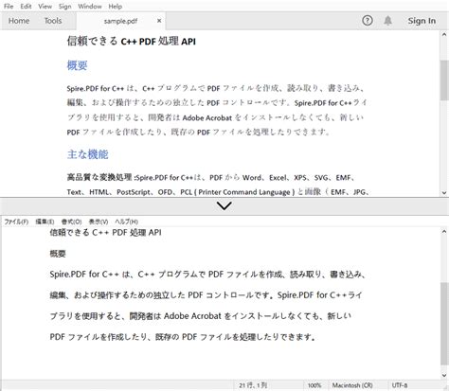
Task: Click the PDF viewer scroll down arrow
Action: [x=444, y=192]
